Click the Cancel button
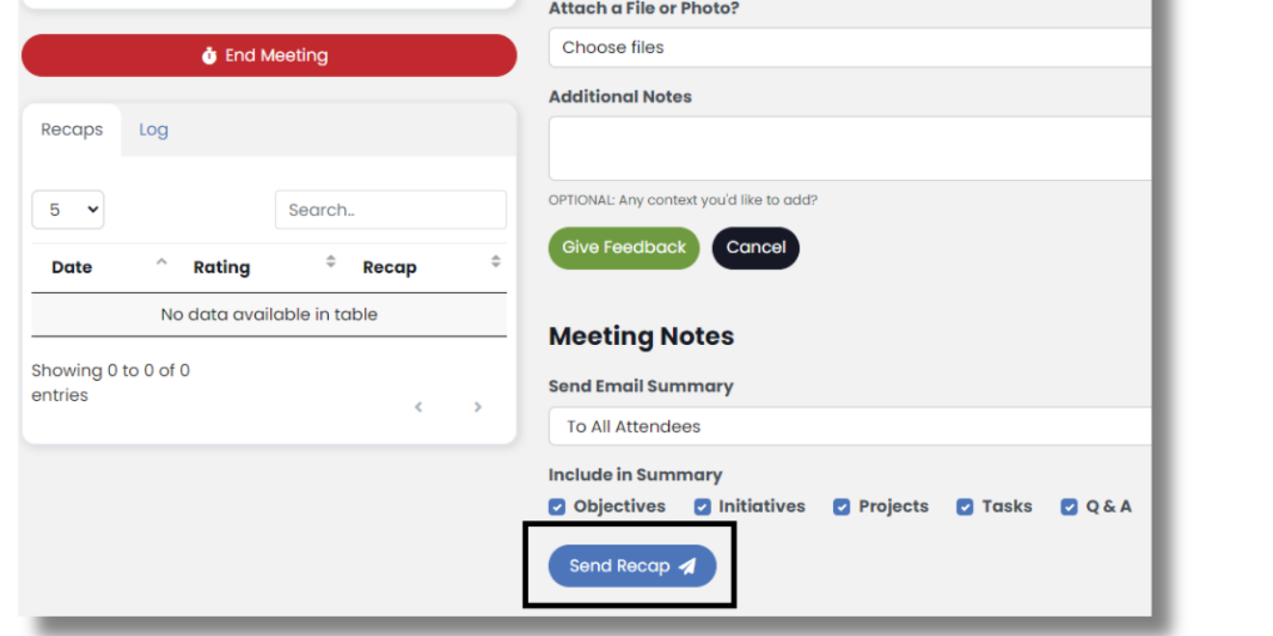Viewport: 1273px width, 636px height. pos(755,248)
